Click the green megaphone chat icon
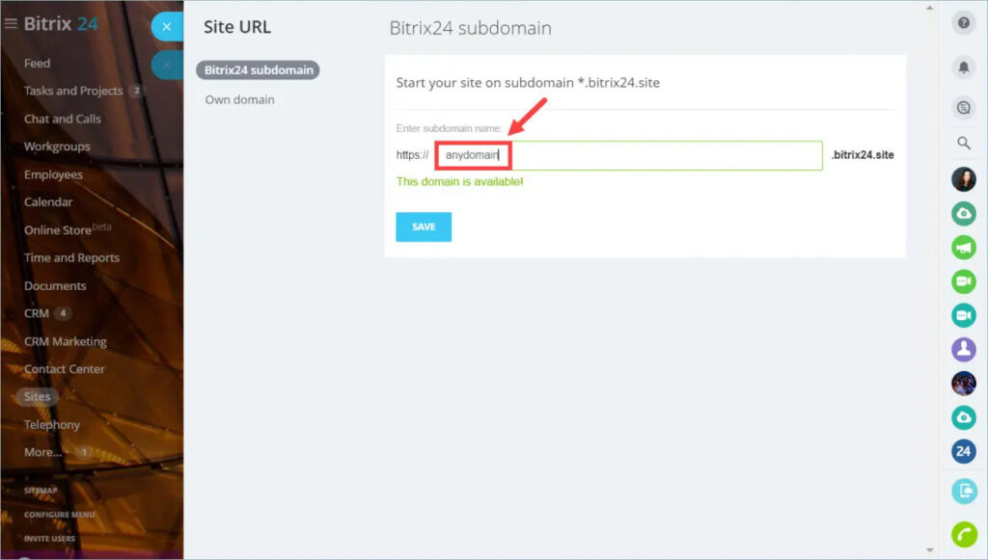This screenshot has width=988, height=560. click(963, 248)
